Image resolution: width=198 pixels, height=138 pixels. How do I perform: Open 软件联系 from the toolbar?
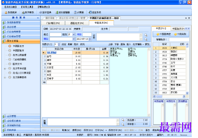[28, 12]
